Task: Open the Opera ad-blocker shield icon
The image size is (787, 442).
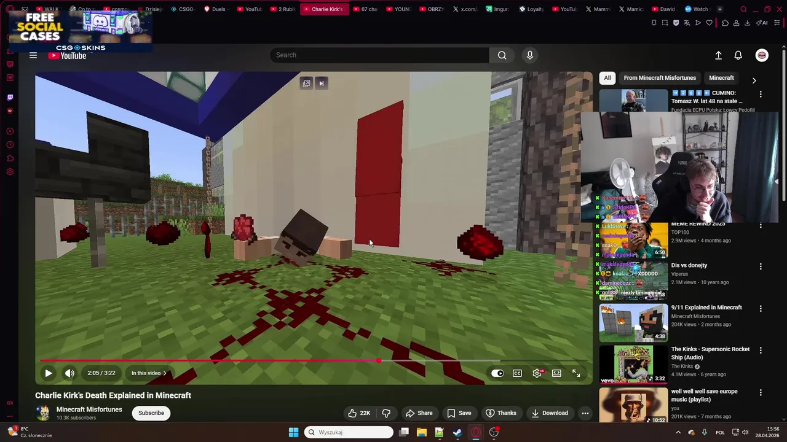Action: click(x=676, y=23)
